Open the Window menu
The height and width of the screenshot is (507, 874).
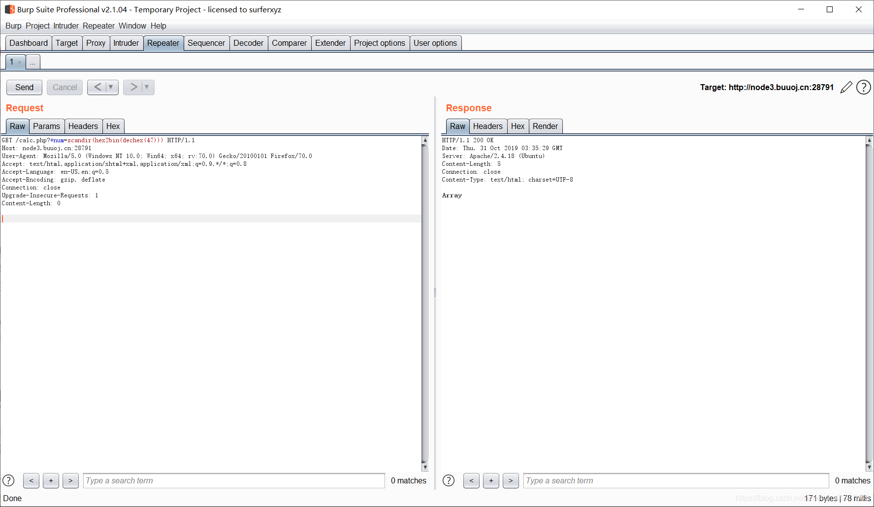pos(132,26)
